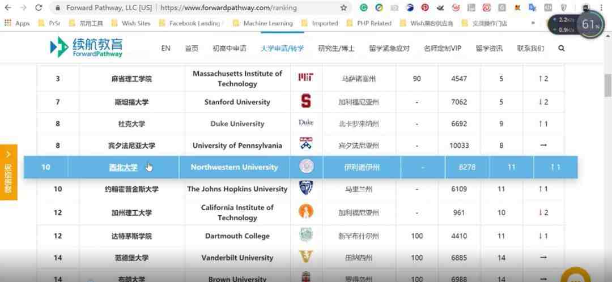Screen dimensions: 612x282
Task: Open the Imported bookmark folder
Action: [x=320, y=23]
